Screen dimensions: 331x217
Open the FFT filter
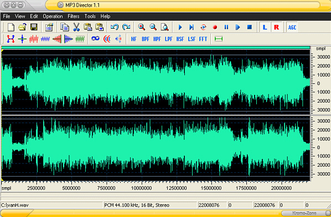[x=203, y=39]
